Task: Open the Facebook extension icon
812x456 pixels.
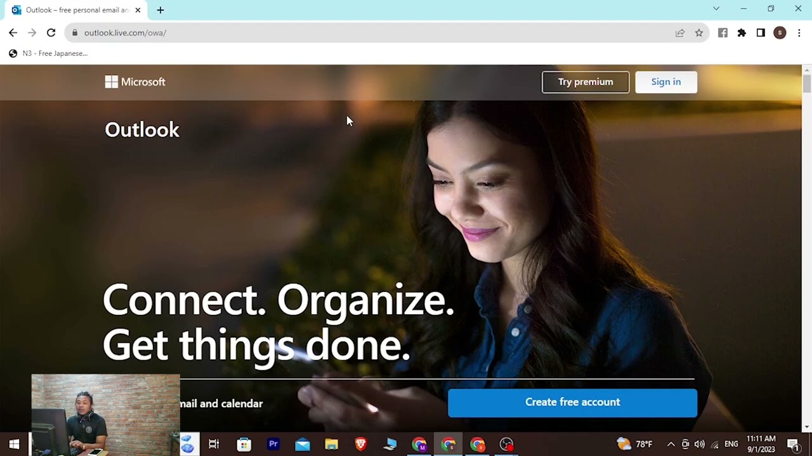Action: [723, 33]
